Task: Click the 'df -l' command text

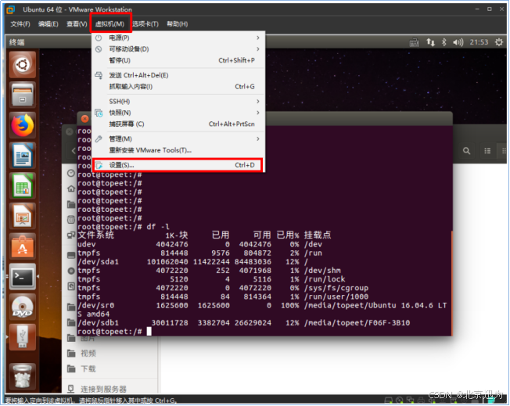Action: click(158, 227)
